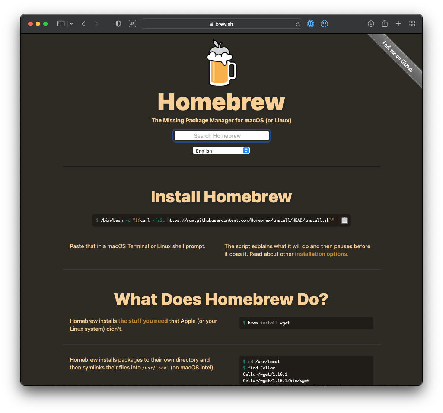Click the Homebrew beer mug logo

221,63
